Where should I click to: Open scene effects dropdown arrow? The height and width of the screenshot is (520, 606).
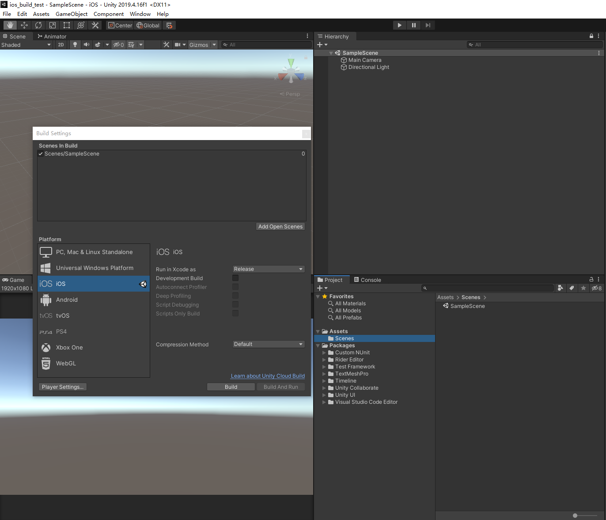pos(107,45)
